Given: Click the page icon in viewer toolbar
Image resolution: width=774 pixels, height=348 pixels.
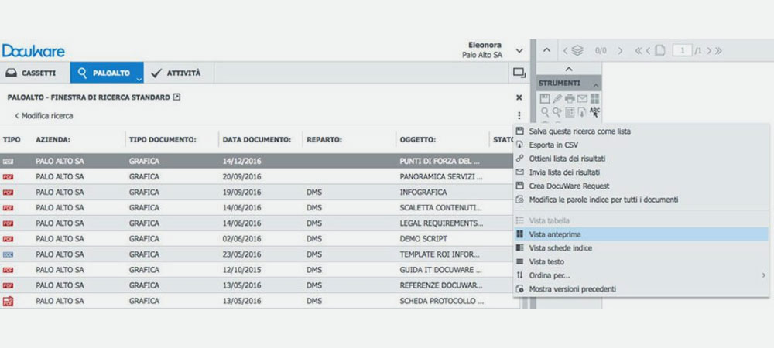Looking at the screenshot, I should coord(660,50).
